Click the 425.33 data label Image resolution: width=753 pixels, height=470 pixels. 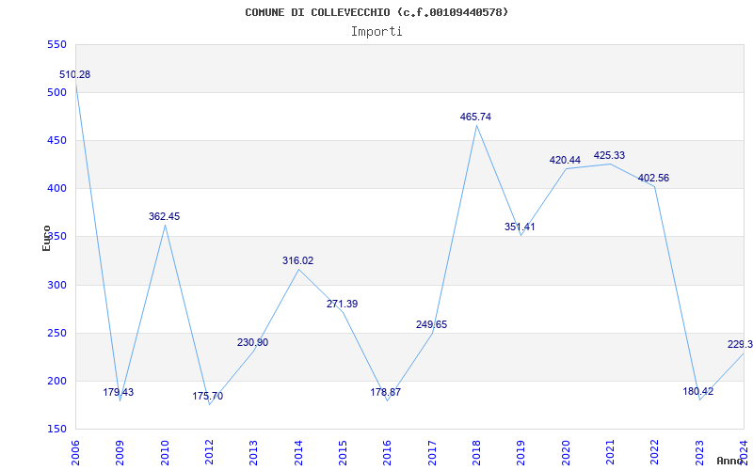[609, 155]
